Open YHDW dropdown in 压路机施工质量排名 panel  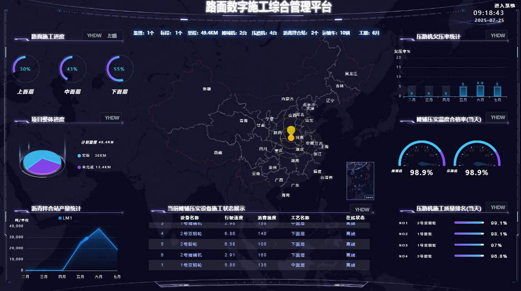coord(497,207)
